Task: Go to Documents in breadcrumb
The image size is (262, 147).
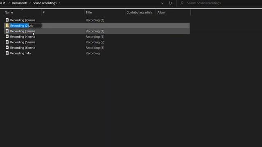Action: click(x=19, y=3)
